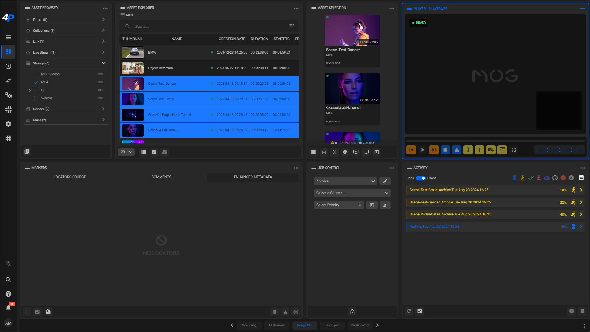Image resolution: width=590 pixels, height=332 pixels.
Task: Open the dashboard layout icon in sidebar
Action: [8, 52]
